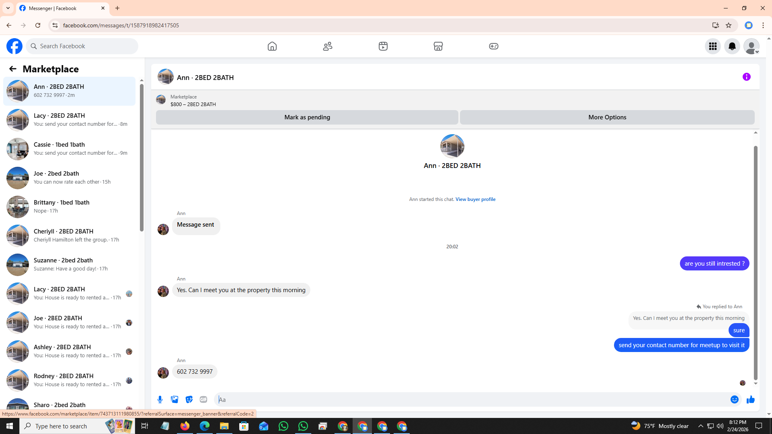The height and width of the screenshot is (434, 772).
Task: Open the Facebook notifications bell
Action: tap(732, 46)
